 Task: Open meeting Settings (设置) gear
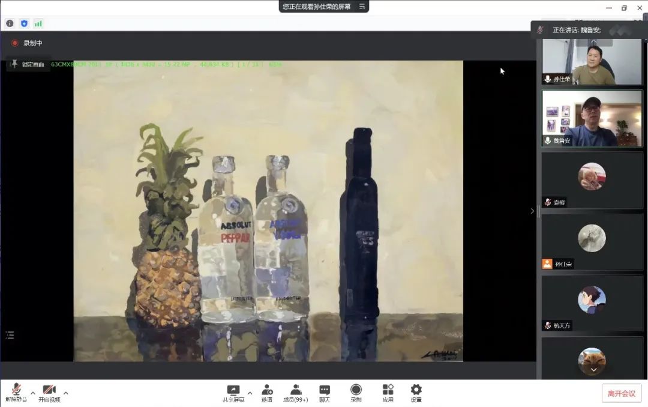(x=416, y=391)
